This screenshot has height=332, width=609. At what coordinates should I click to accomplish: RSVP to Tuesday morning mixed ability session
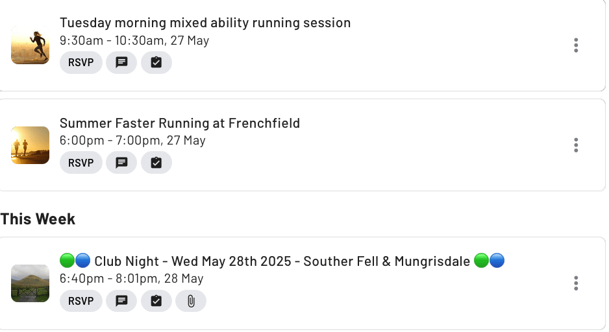pyautogui.click(x=81, y=62)
